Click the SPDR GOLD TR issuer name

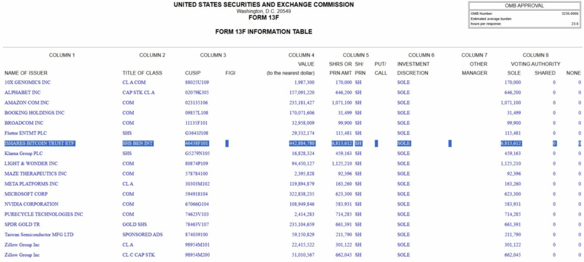pyautogui.click(x=23, y=224)
